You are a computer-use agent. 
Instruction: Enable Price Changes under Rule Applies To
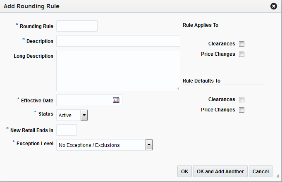point(242,54)
